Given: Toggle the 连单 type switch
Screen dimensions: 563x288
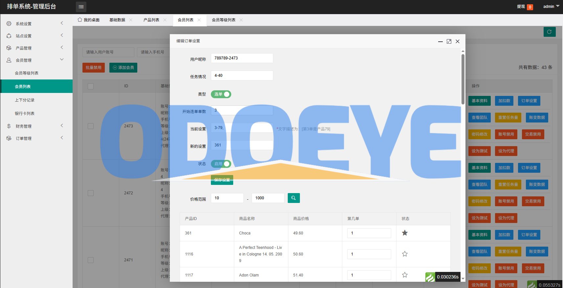Looking at the screenshot, I should 221,94.
